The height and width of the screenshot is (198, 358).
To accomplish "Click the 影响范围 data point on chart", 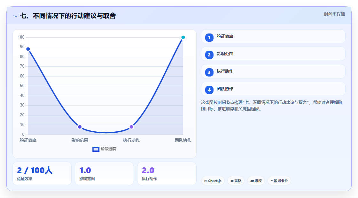I will 80,127.
